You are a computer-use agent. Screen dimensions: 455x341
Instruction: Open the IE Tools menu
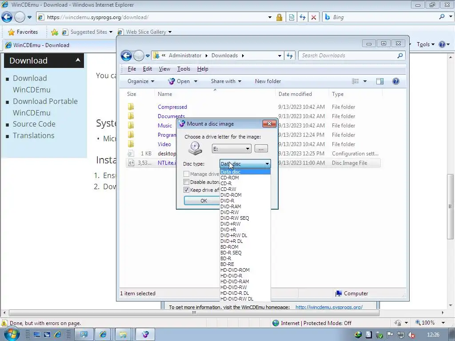[x=425, y=44]
